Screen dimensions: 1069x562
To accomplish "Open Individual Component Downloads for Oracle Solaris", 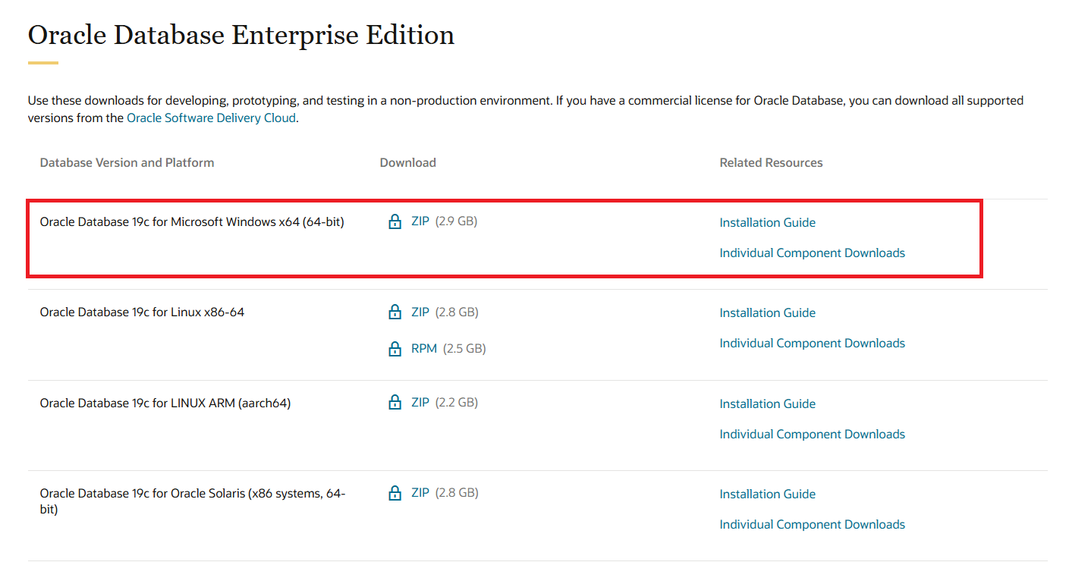I will pyautogui.click(x=813, y=524).
